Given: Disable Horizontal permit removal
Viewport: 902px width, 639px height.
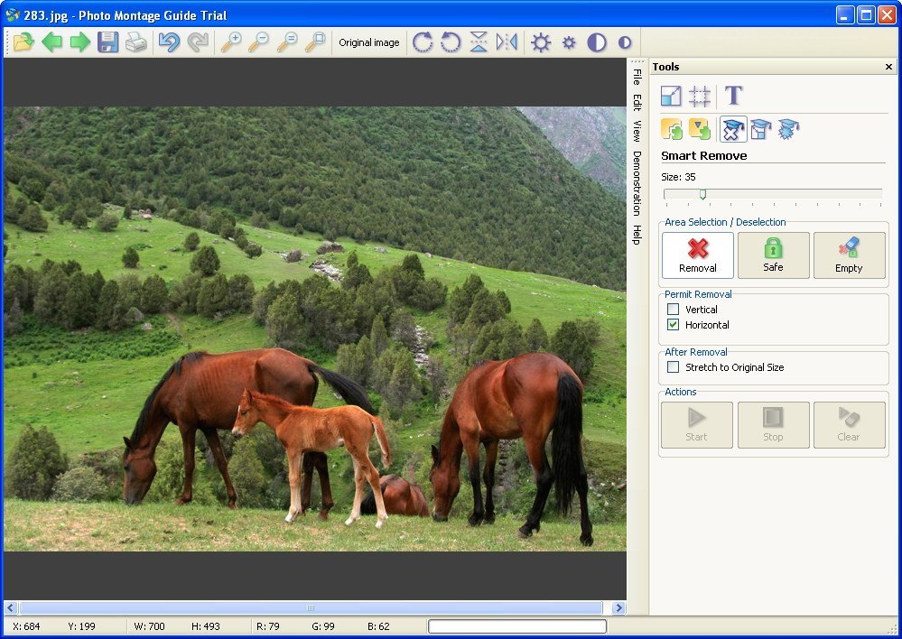Looking at the screenshot, I should pos(673,325).
